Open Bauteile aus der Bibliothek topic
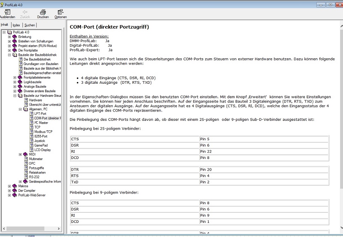Screen dimensions: 343x237 click(42, 68)
